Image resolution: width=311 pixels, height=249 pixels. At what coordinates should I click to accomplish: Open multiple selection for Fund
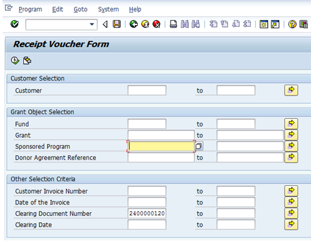[x=291, y=124]
